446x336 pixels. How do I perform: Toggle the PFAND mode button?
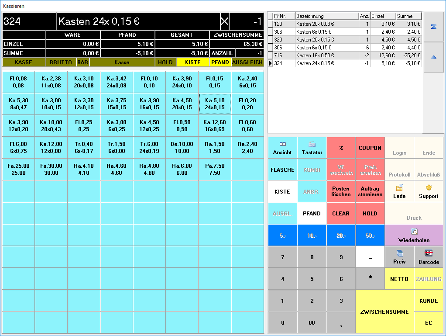pyautogui.click(x=312, y=213)
